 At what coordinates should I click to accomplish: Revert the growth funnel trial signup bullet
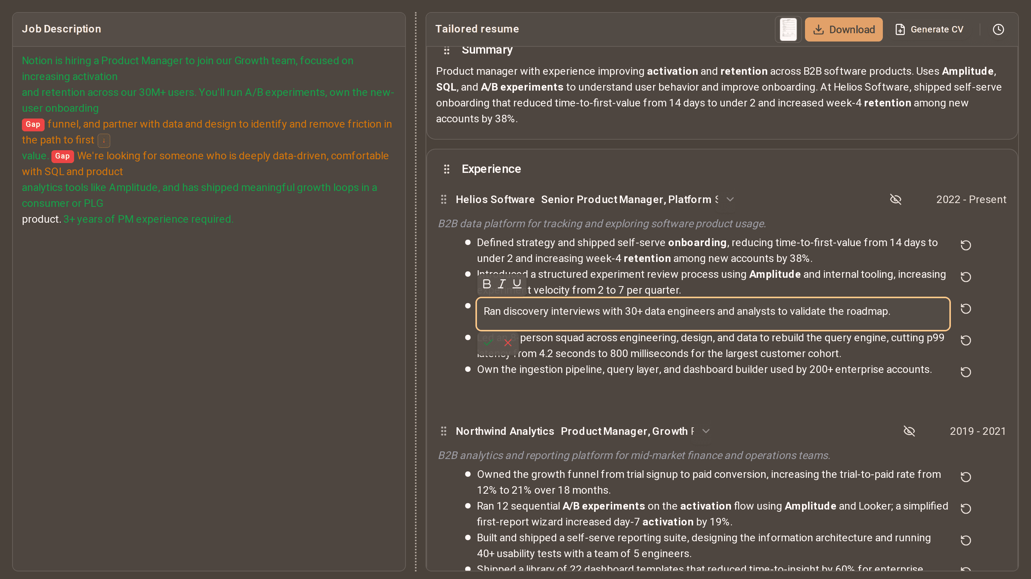coord(965,477)
